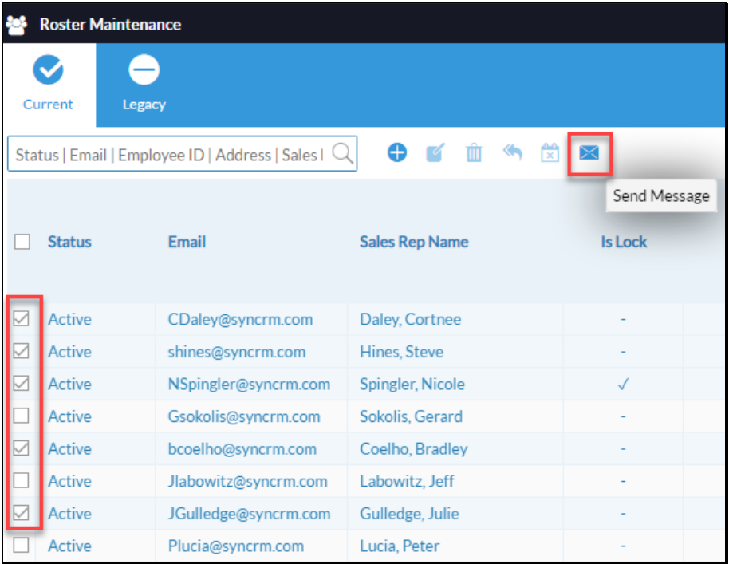Screen dimensions: 729x564
Task: Uncheck the Coelho, Bradley row checkbox
Action: point(22,448)
